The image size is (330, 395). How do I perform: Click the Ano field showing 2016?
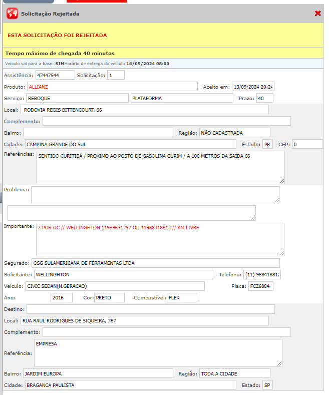point(62,297)
